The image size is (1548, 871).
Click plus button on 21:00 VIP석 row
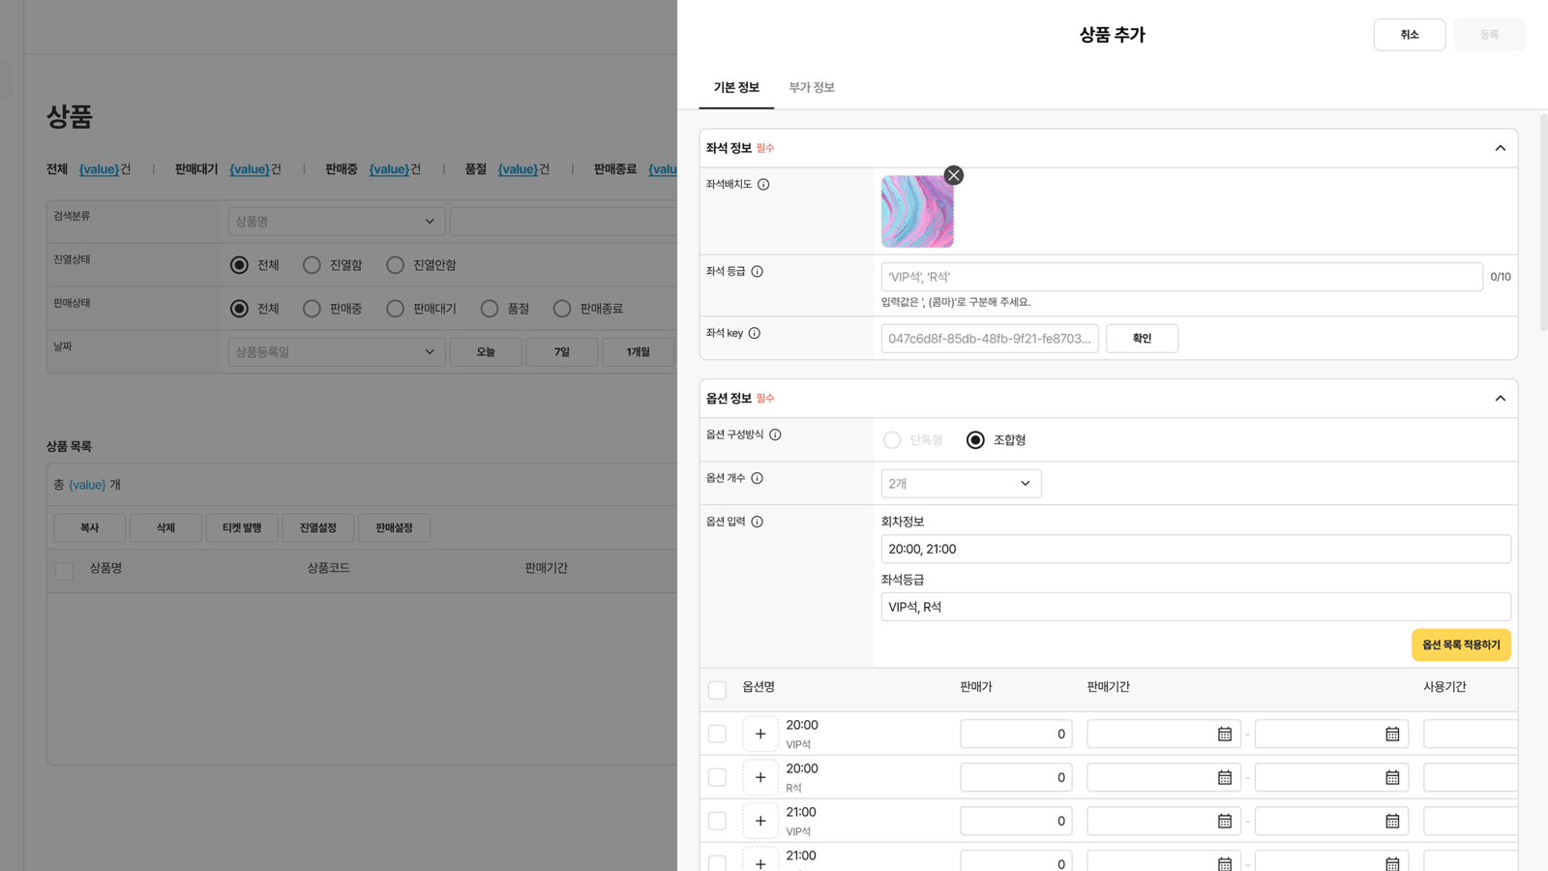click(x=760, y=821)
